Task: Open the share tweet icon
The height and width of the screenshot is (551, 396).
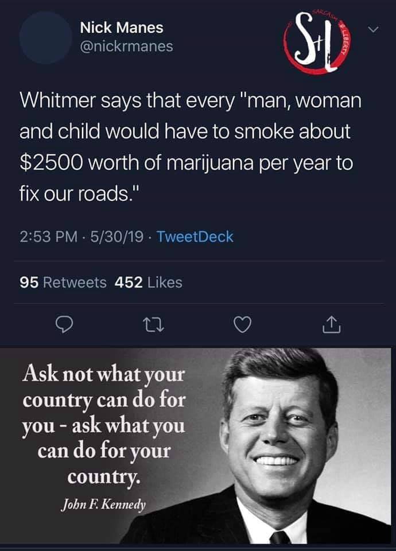Action: [332, 324]
